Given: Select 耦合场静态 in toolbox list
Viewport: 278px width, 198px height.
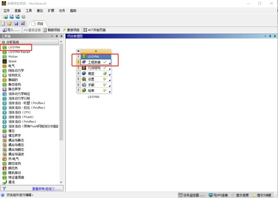Looking at the screenshot, I should [x=16, y=140].
